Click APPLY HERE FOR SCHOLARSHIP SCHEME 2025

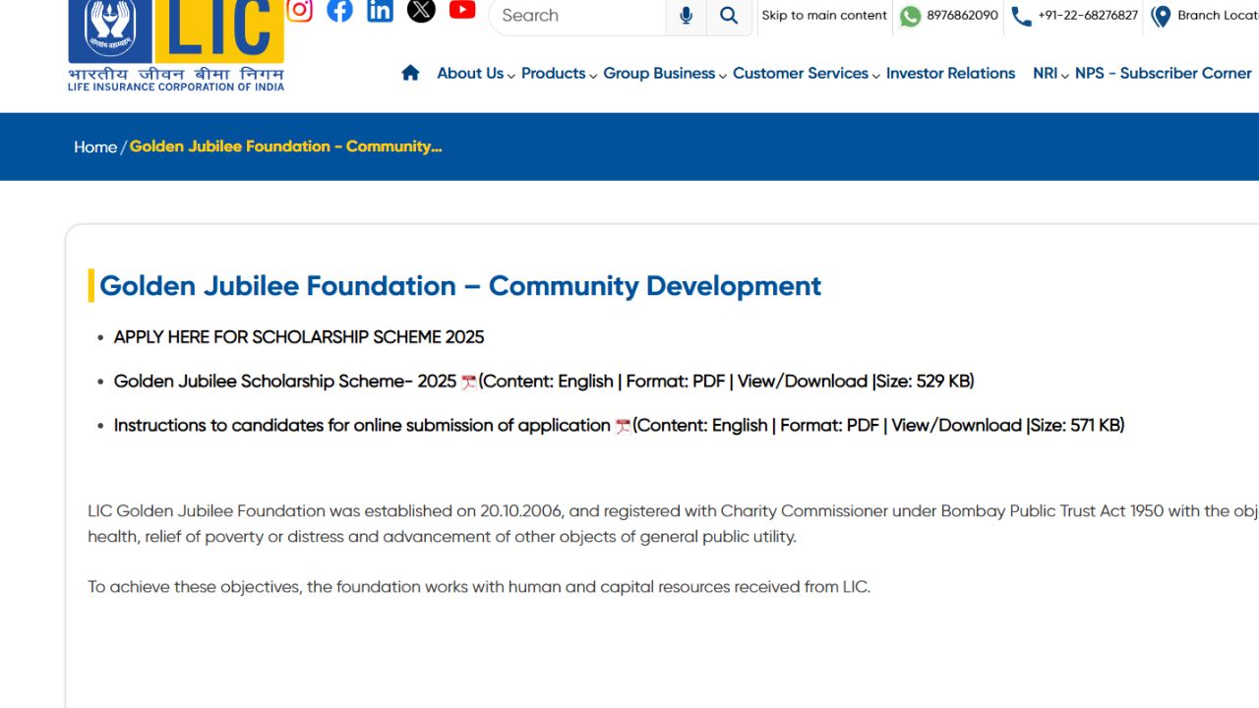tap(299, 336)
